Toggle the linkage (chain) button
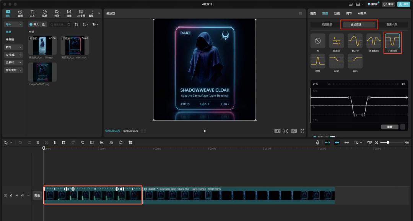The image size is (413, 221). 346,142
